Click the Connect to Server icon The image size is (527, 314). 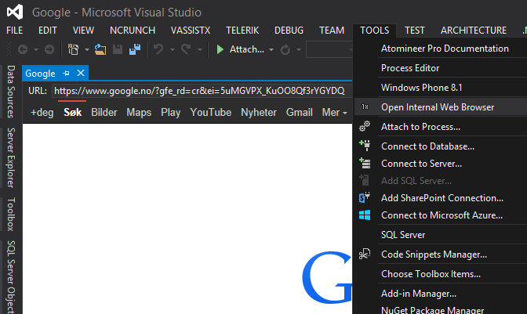click(365, 163)
